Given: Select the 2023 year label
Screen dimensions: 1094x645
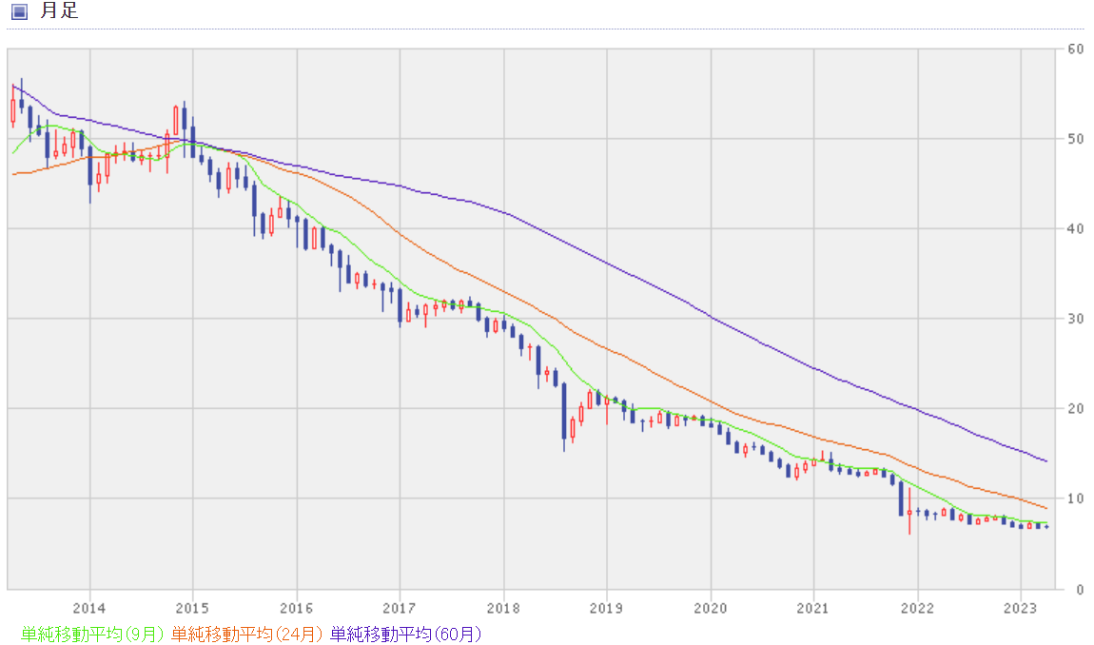Looking at the screenshot, I should click(x=1021, y=608).
